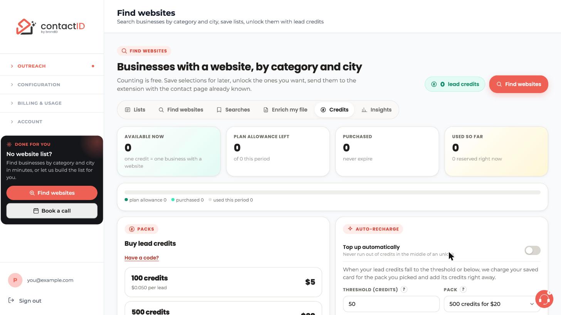This screenshot has width=561, height=315.
Task: Click the 'plan allowance 0' legend entry
Action: (x=146, y=200)
